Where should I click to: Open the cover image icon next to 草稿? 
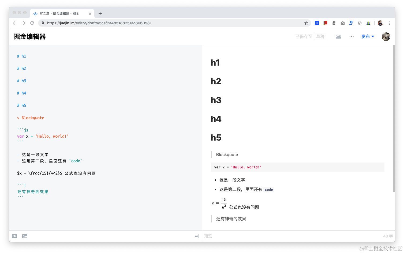point(338,36)
